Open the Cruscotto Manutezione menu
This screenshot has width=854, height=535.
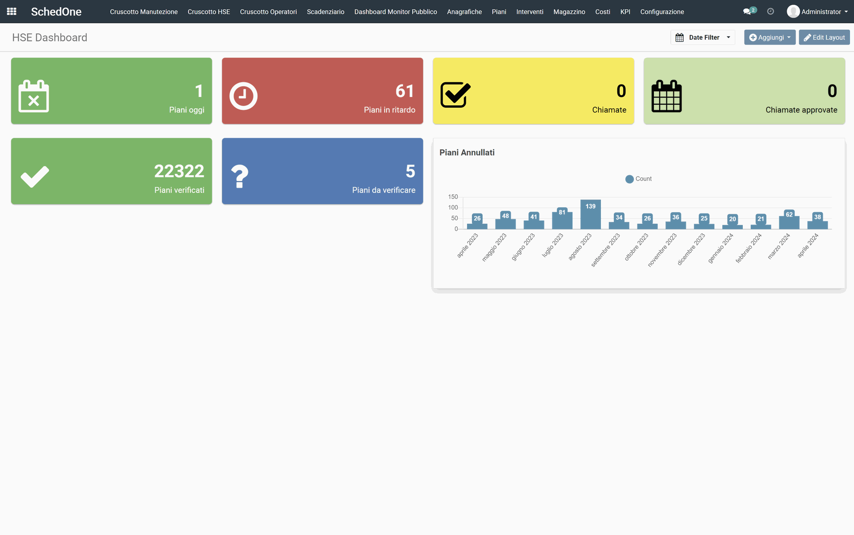pyautogui.click(x=144, y=12)
